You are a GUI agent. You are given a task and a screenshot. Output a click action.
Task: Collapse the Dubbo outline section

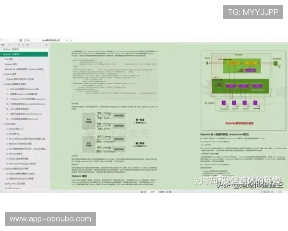coord(1,50)
